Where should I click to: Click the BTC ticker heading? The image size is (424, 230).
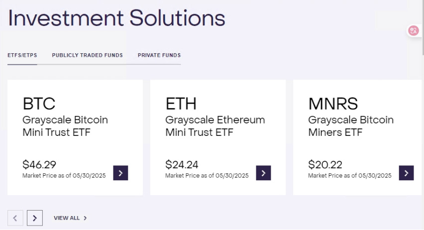coord(39,104)
